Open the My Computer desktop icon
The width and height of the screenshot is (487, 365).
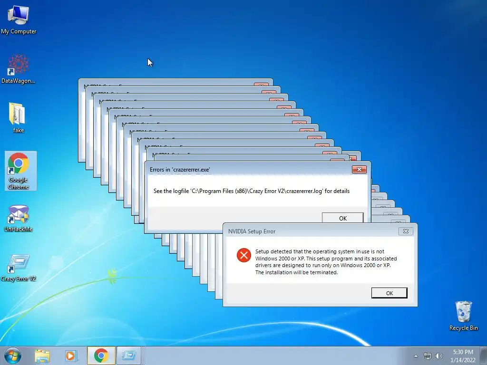19,19
